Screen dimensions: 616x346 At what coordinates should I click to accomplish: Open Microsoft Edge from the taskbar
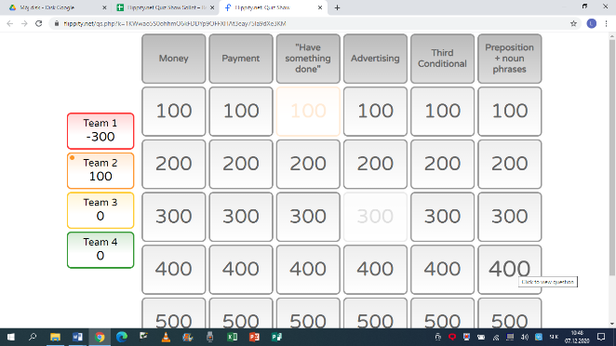point(122,337)
